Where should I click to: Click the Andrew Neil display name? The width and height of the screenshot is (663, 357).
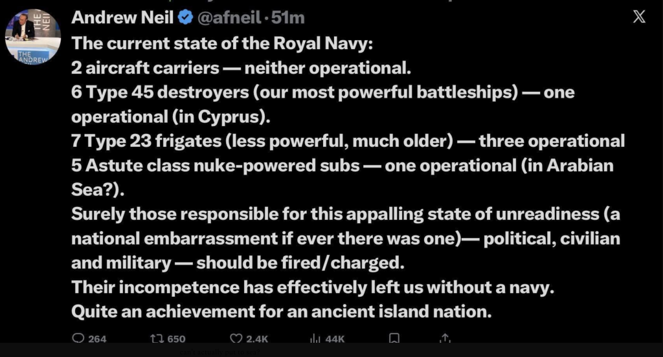122,17
